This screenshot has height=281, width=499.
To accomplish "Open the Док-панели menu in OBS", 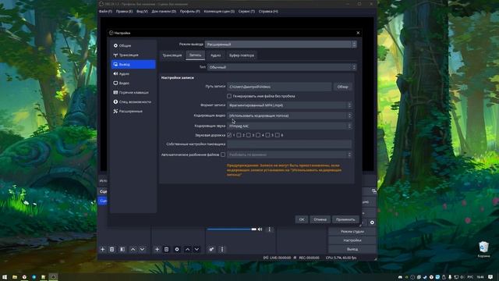I will [x=164, y=11].
